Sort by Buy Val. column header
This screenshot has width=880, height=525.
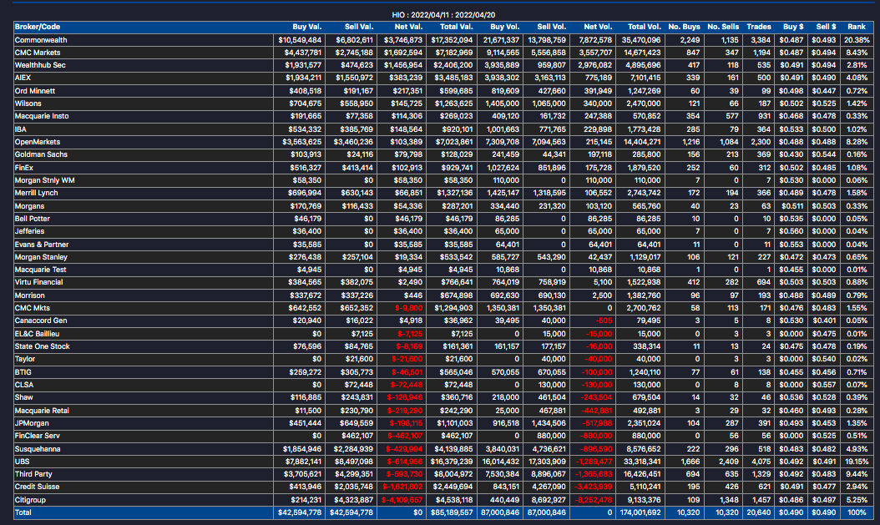pyautogui.click(x=307, y=27)
